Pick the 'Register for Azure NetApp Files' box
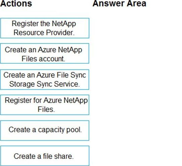Image resolution: width=182 pixels, height=166 pixels. [x=45, y=105]
